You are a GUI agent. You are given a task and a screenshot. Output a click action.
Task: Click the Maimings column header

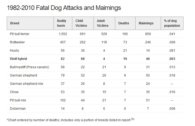[x=146, y=23]
